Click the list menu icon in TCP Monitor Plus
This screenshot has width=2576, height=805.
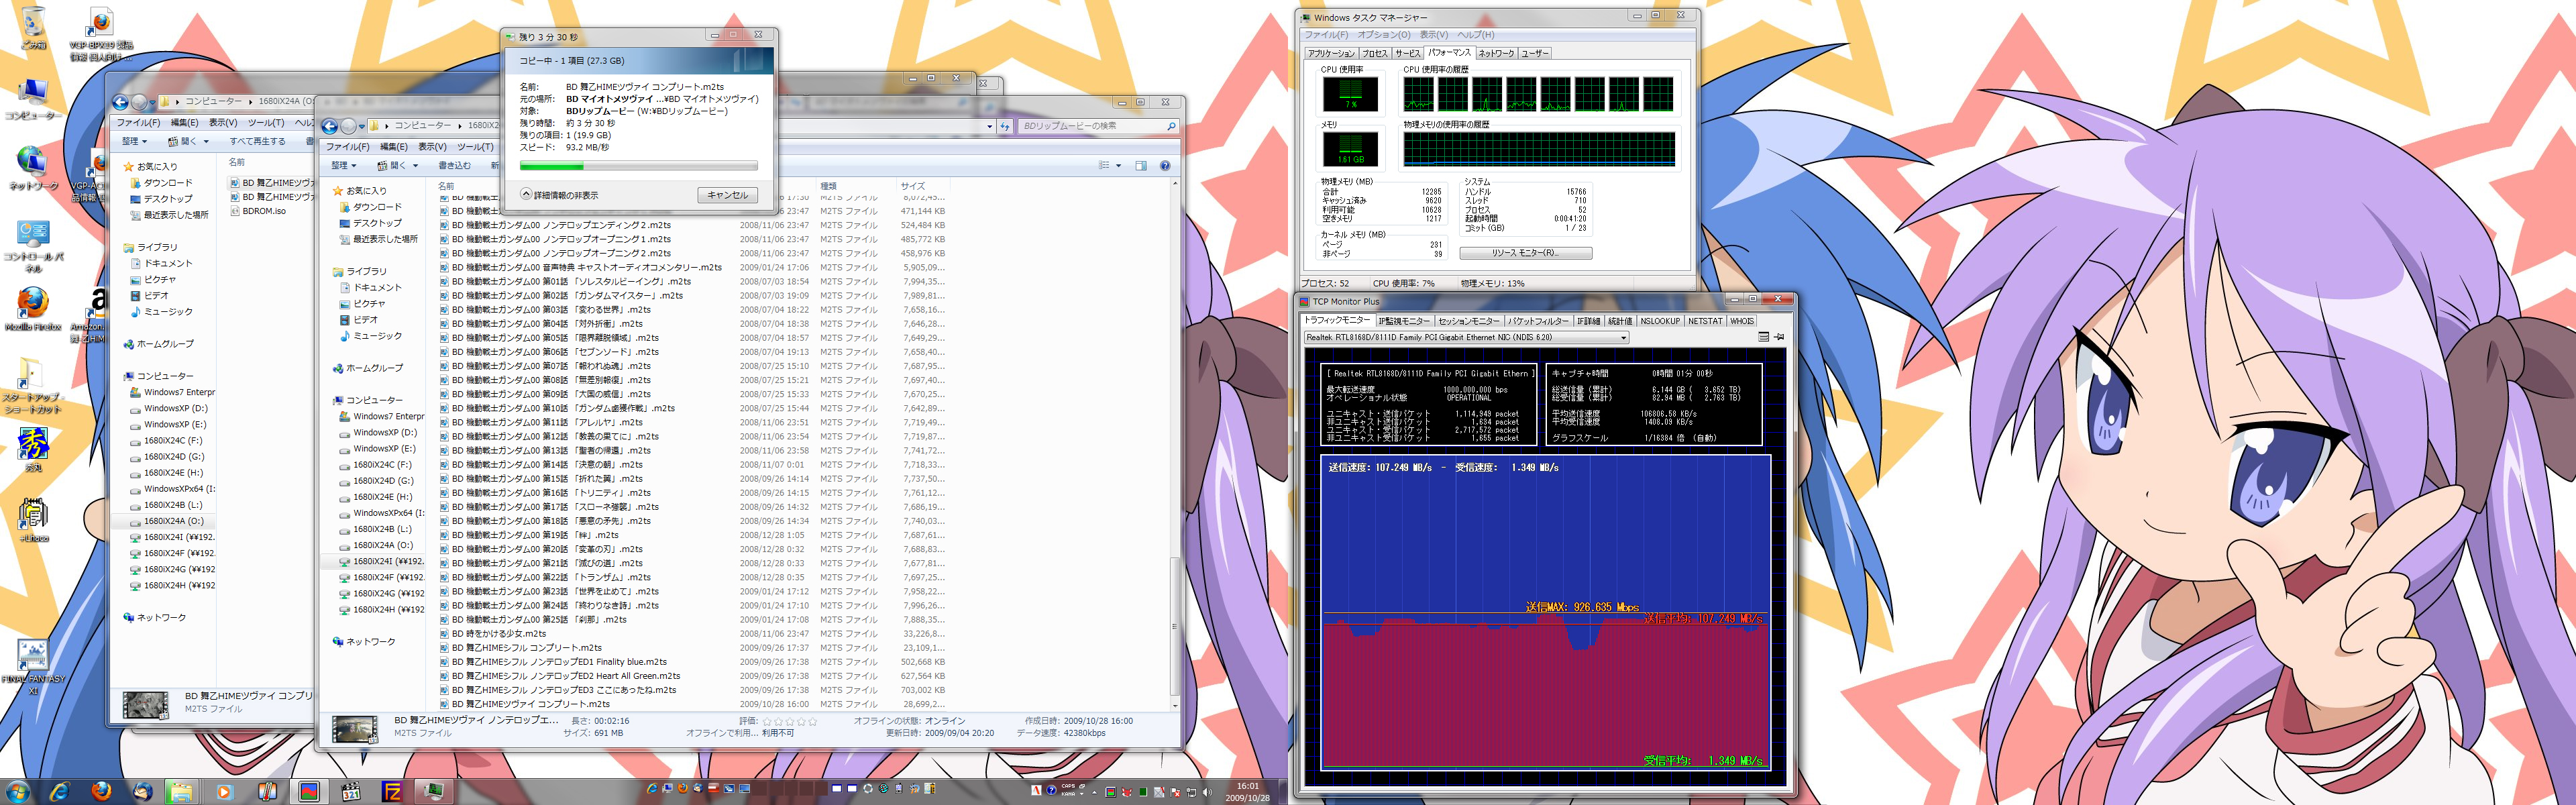(x=1763, y=337)
